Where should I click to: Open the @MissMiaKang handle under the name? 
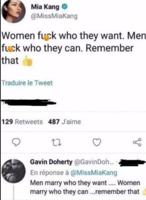click(54, 16)
